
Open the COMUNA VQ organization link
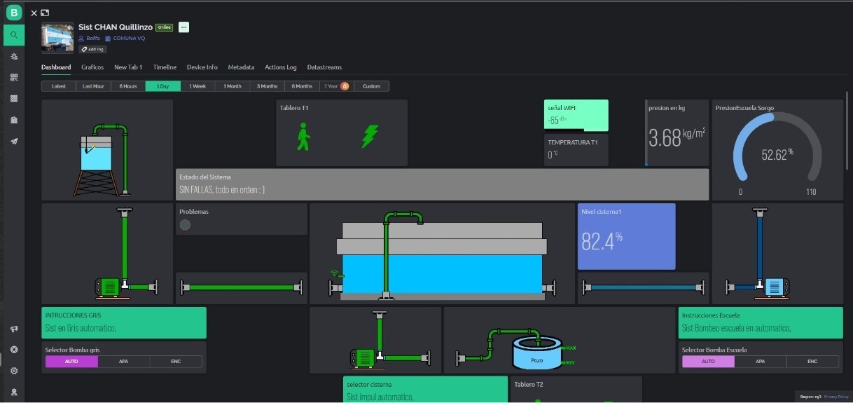[129, 39]
